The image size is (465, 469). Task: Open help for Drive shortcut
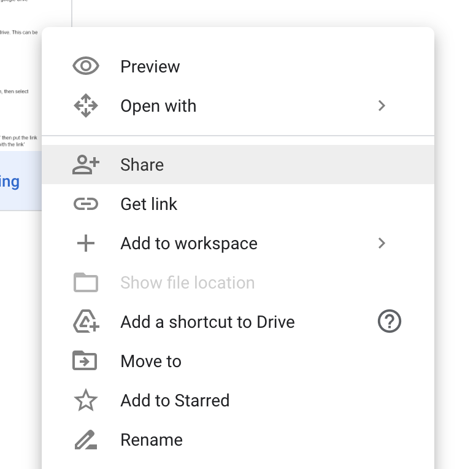(390, 321)
